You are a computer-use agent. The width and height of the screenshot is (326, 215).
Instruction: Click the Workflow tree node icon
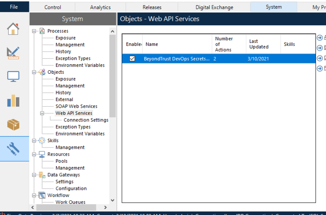[x=42, y=195]
